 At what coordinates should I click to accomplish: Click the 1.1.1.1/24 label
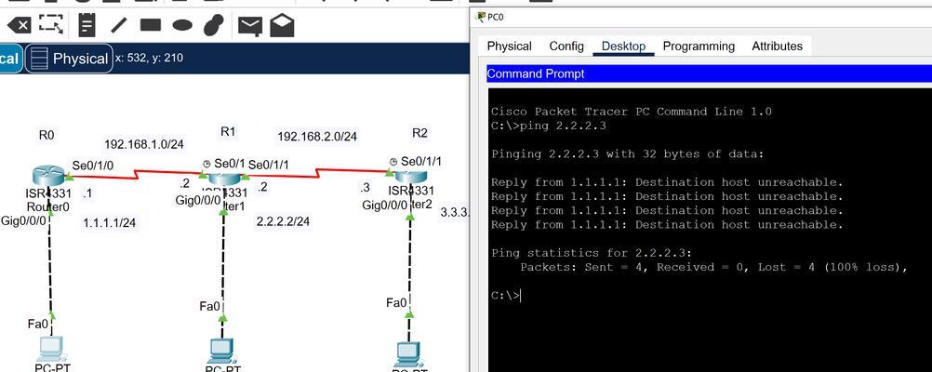pyautogui.click(x=110, y=223)
